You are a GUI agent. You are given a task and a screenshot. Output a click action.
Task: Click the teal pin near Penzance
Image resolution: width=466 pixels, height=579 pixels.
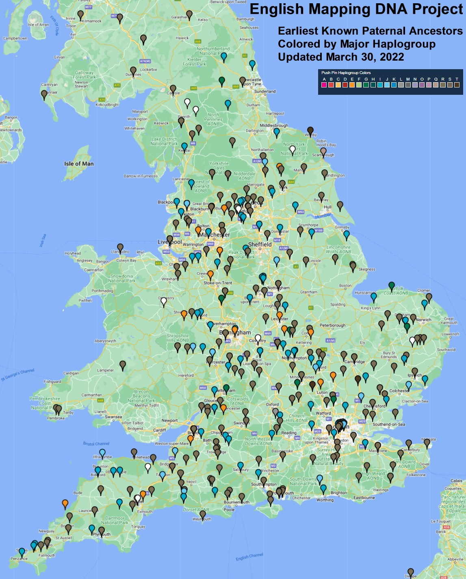[22, 551]
